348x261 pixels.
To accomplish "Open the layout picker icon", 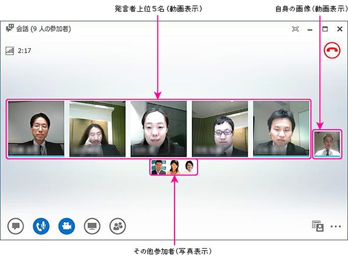I will pos(318,226).
